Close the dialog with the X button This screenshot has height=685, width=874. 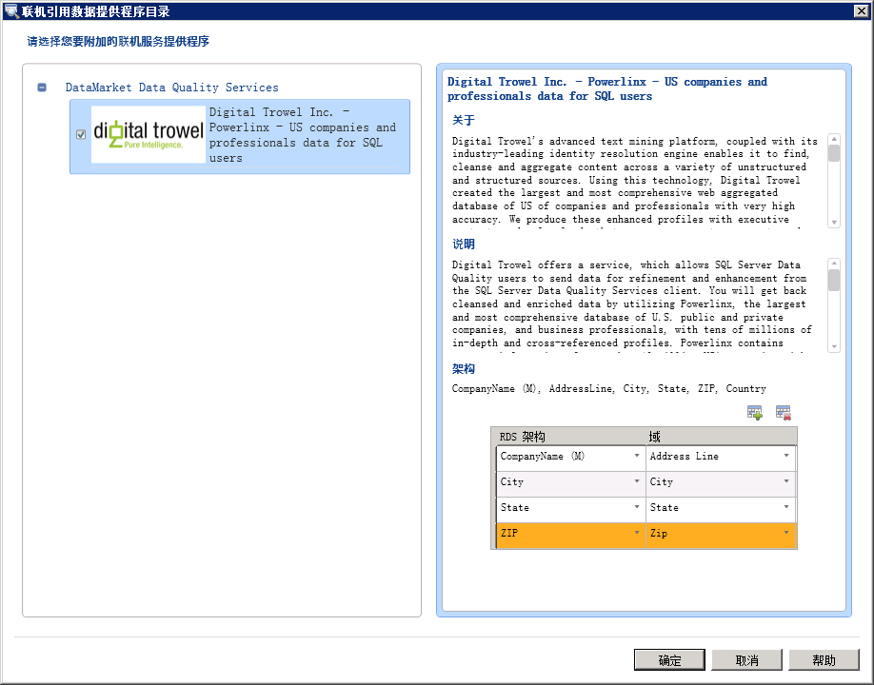click(861, 10)
